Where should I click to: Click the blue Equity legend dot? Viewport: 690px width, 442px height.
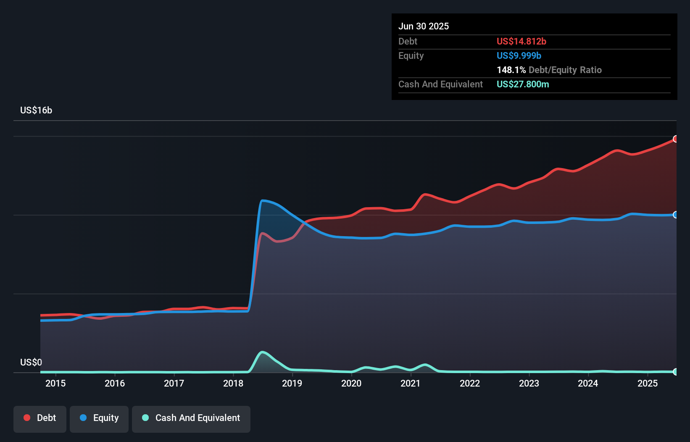83,418
